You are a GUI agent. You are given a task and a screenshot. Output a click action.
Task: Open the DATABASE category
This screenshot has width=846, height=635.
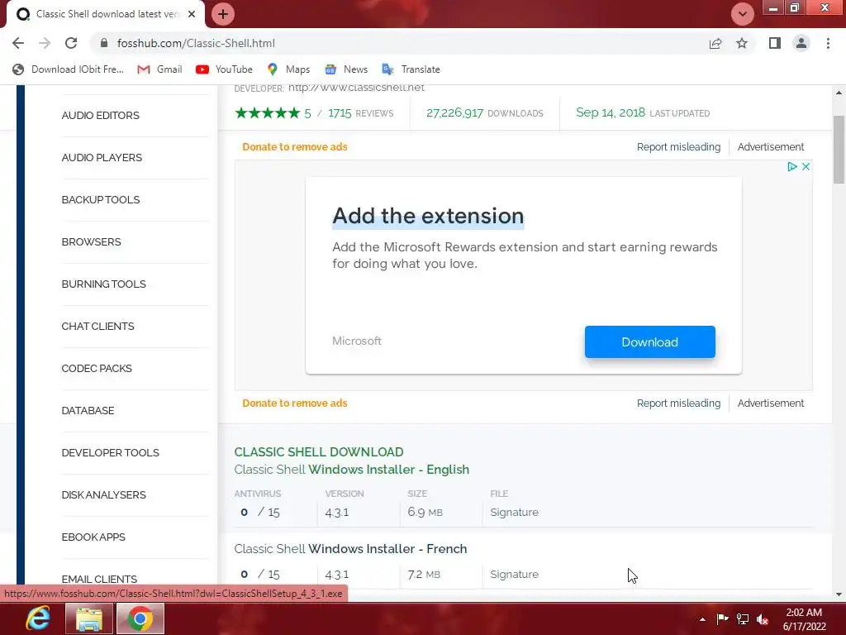(88, 410)
